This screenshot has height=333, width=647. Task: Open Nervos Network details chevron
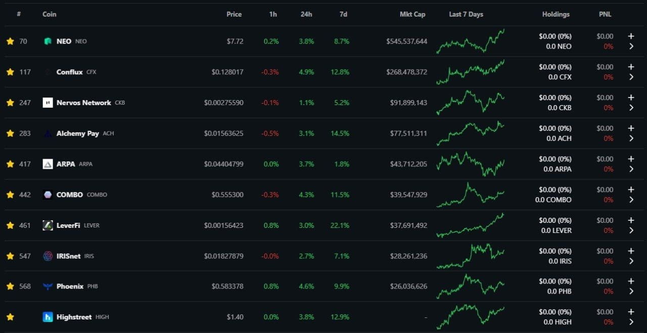tap(631, 108)
